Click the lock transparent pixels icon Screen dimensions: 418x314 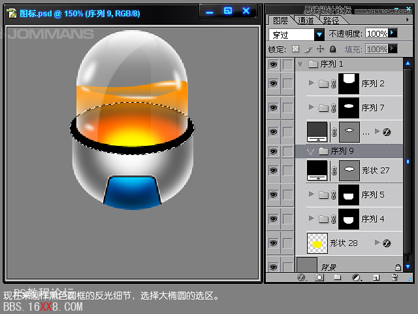pos(295,49)
